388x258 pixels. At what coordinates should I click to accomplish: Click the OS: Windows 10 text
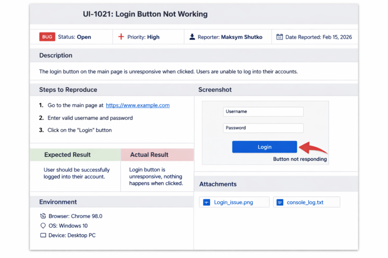tap(68, 226)
